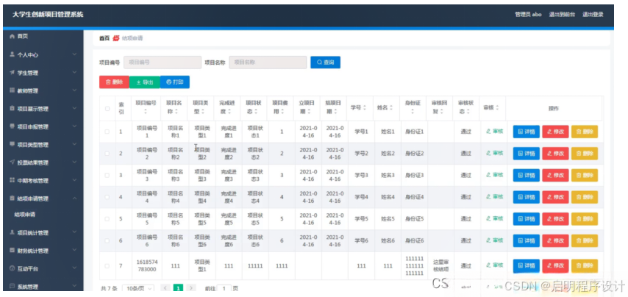Expand the 投票结果管理 sidebar chevron
The height and width of the screenshot is (297, 628).
pyautogui.click(x=74, y=162)
